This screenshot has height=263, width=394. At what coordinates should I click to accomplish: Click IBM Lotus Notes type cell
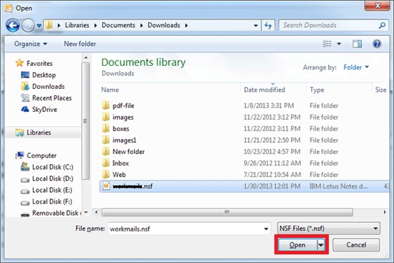pyautogui.click(x=338, y=186)
